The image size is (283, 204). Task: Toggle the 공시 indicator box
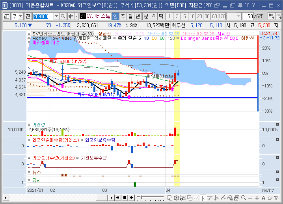coord(29,180)
